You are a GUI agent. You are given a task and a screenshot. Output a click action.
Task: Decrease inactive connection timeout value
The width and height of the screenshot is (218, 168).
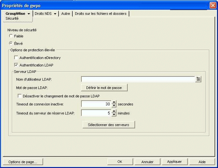click(x=114, y=105)
